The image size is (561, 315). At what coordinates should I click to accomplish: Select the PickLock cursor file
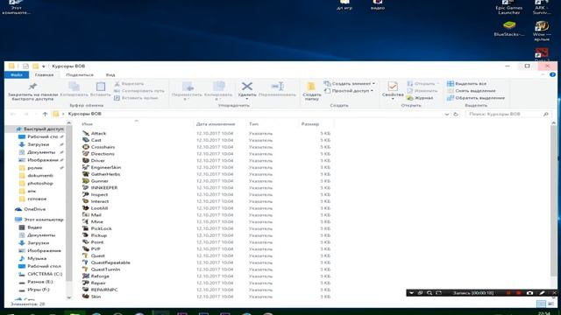click(x=102, y=228)
